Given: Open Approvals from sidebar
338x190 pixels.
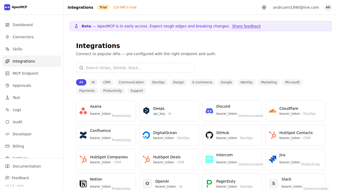Looking at the screenshot, I should 31,85.
